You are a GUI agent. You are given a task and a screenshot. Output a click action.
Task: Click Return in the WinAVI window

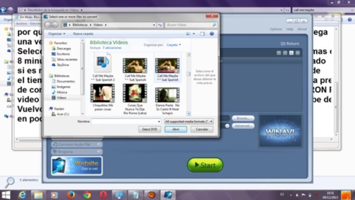(290, 44)
